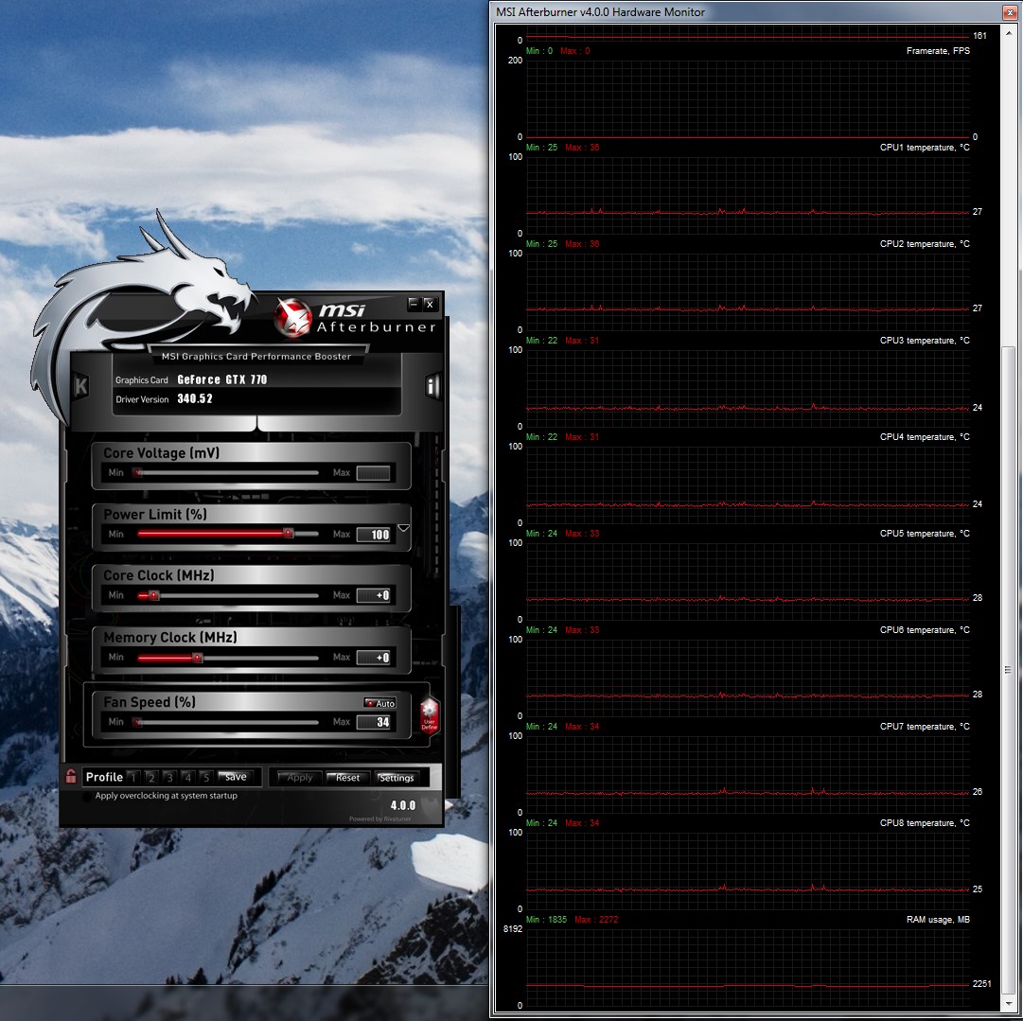The width and height of the screenshot is (1023, 1021).
Task: Click the CPU4 temperature graph
Action: (748, 484)
